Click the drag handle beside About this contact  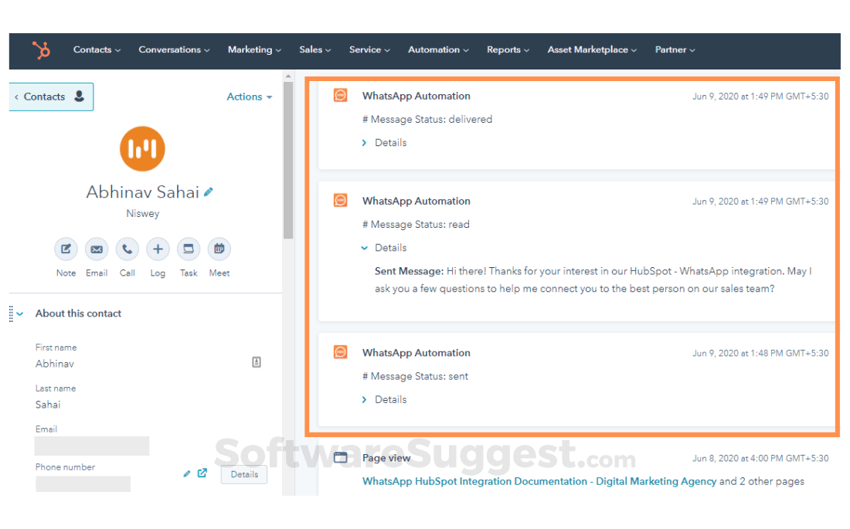coord(11,314)
